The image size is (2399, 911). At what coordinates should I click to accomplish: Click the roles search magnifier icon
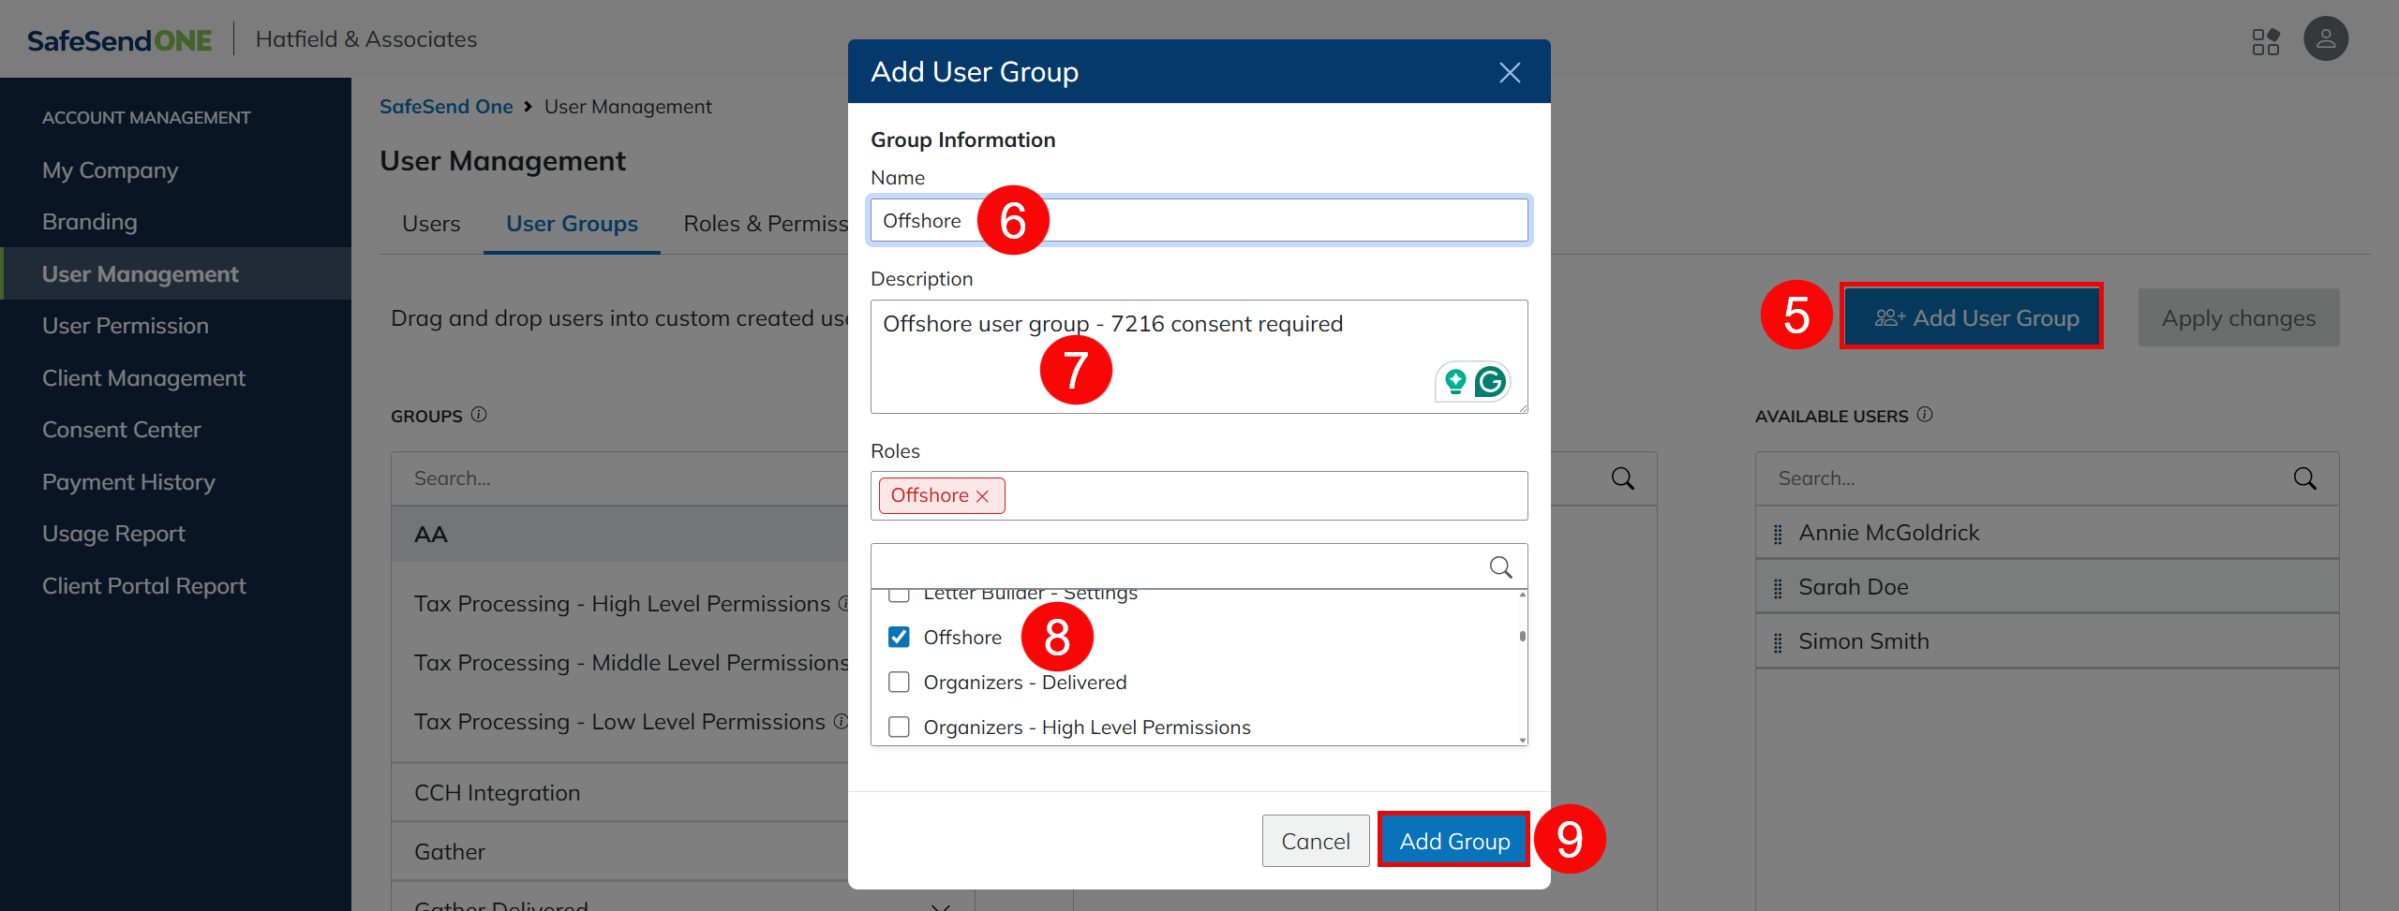pyautogui.click(x=1500, y=567)
